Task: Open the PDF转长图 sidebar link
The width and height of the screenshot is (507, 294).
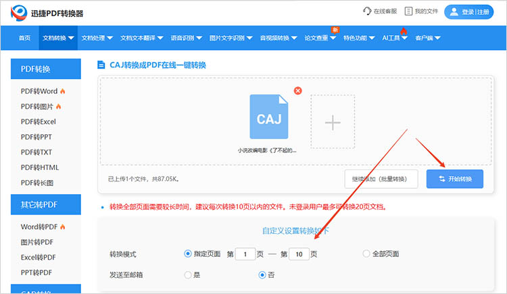Action: (x=37, y=183)
